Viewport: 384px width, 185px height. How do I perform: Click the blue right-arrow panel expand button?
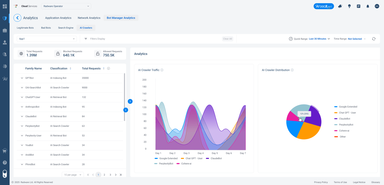click(130, 101)
